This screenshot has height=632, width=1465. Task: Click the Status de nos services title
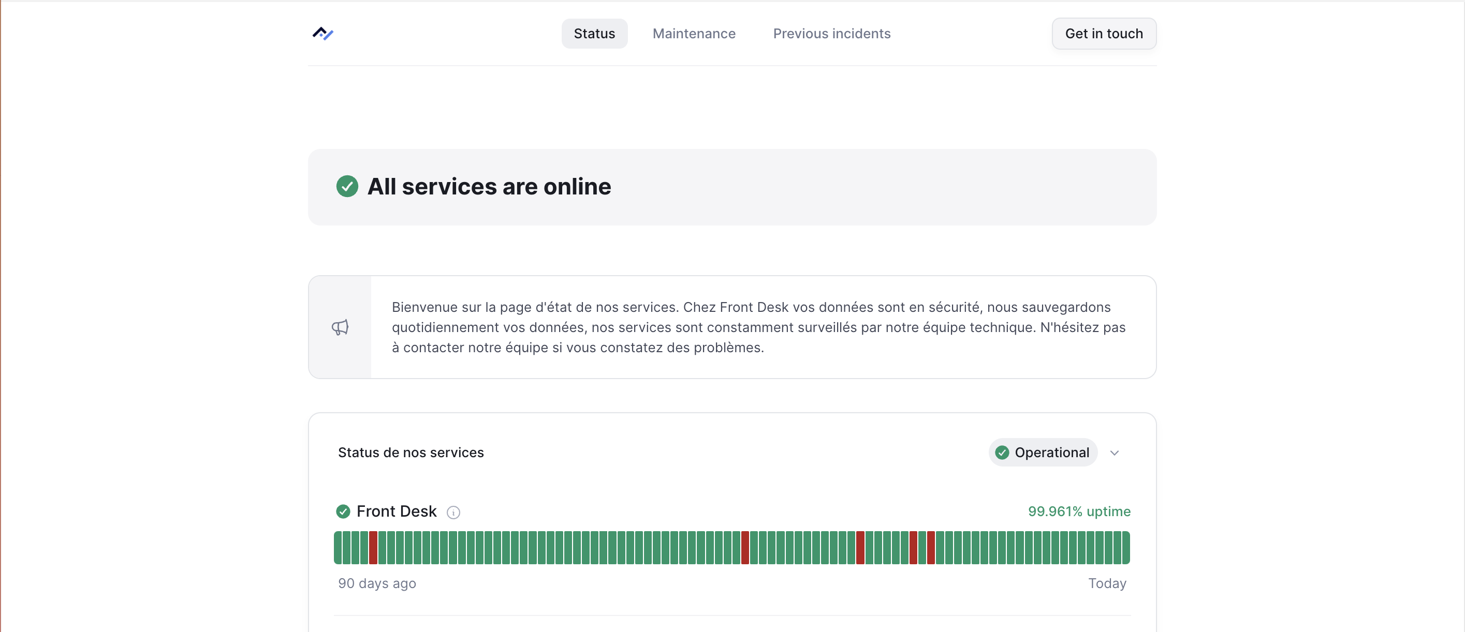coord(411,453)
